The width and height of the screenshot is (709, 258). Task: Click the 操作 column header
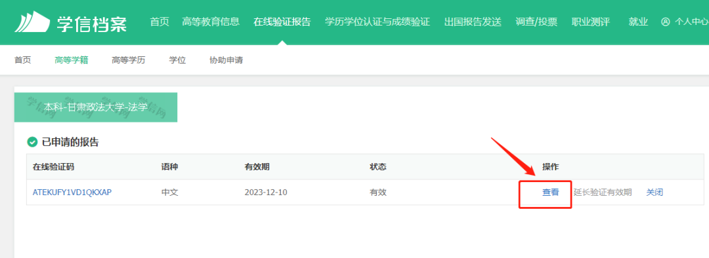pos(551,167)
